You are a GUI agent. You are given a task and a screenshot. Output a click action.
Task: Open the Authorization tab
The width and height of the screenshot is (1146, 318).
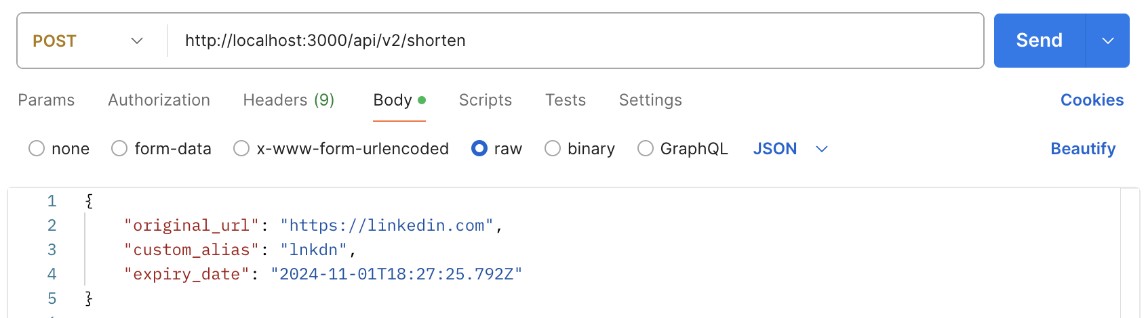[x=159, y=100]
